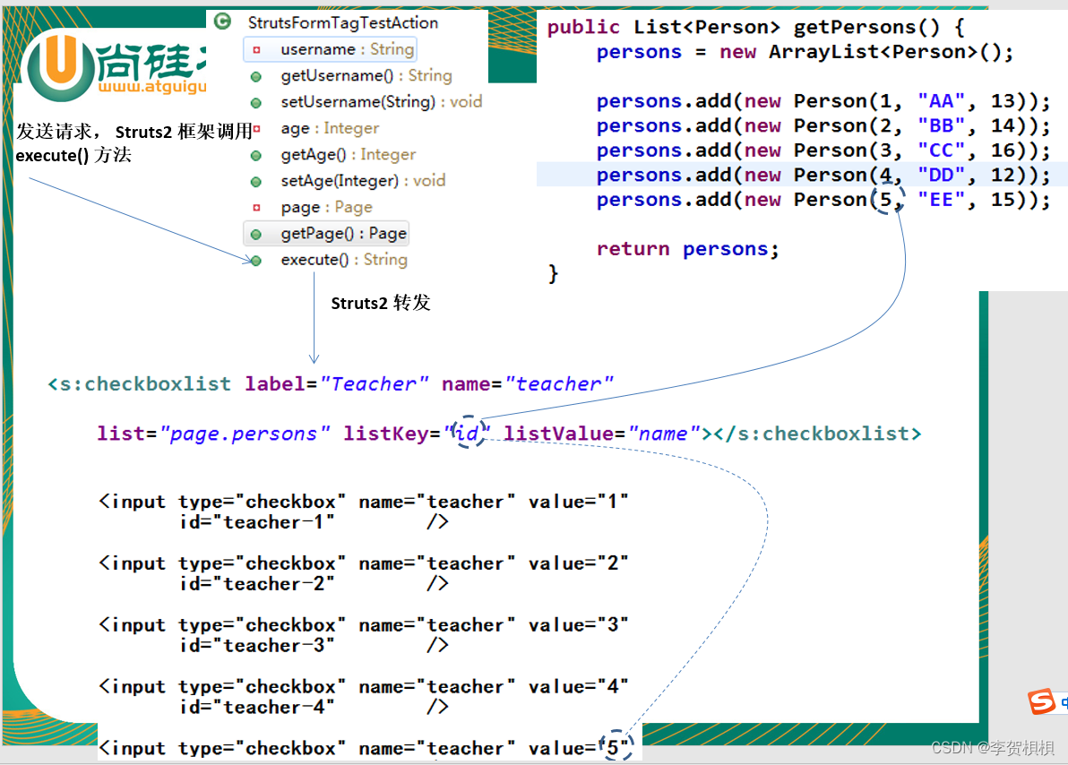Click the green method icon beside setUsername(String)
This screenshot has width=1068, height=765.
point(256,103)
